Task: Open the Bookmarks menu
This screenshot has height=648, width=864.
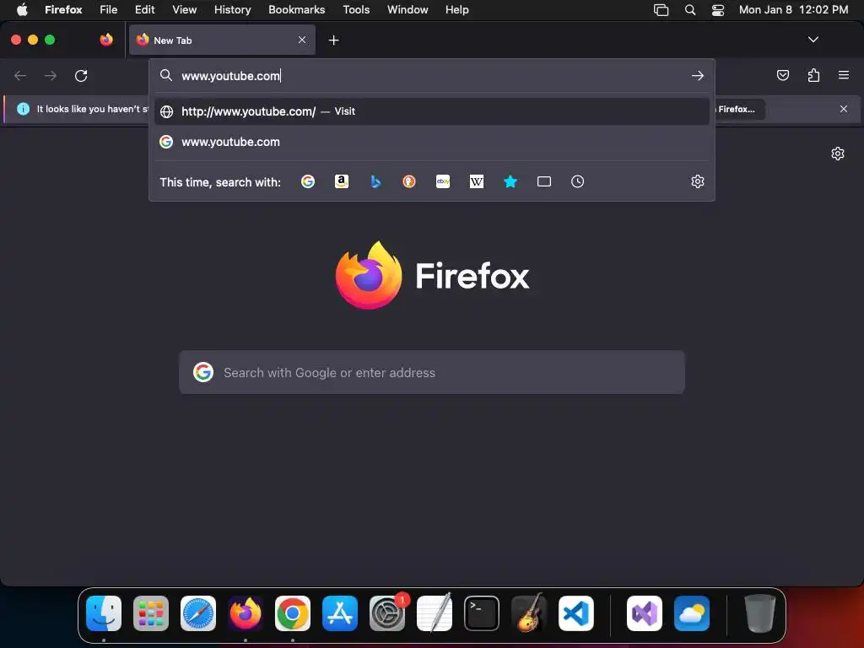Action: 296,9
